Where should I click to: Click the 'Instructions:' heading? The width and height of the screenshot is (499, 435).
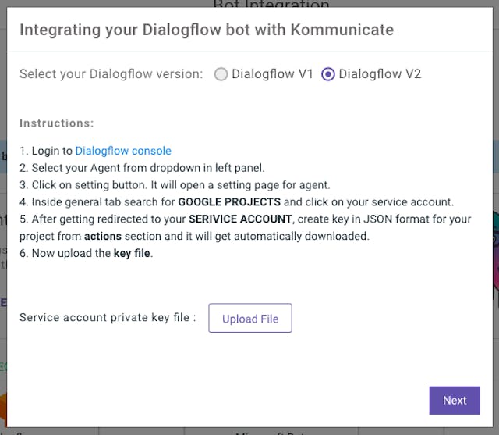coord(57,123)
